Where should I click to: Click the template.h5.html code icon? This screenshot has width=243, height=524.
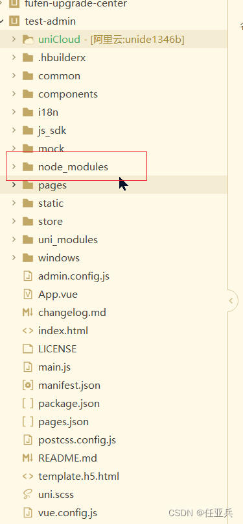click(28, 476)
